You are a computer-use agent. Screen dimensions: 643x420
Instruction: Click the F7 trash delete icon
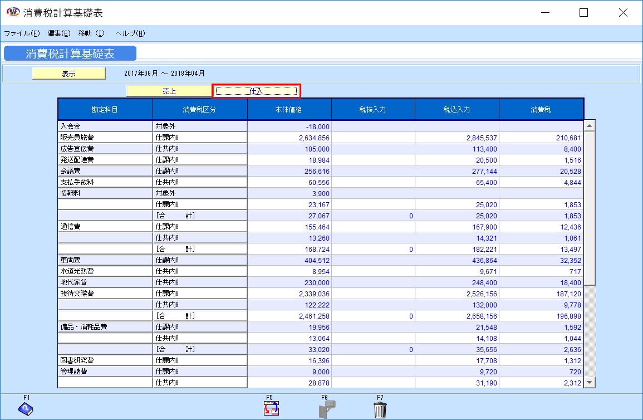[x=381, y=408]
